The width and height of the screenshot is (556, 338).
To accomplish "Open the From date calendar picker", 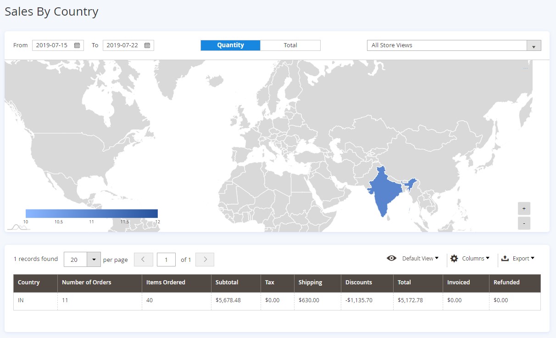I will [x=77, y=45].
